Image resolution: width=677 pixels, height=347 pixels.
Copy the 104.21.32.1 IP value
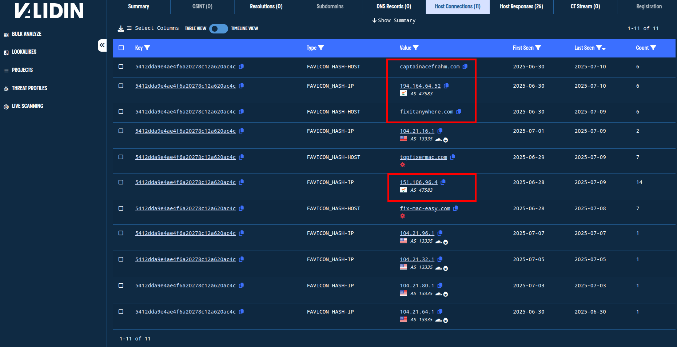click(440, 259)
